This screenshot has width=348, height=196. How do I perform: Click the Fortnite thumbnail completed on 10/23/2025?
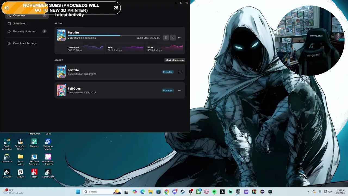point(61,72)
